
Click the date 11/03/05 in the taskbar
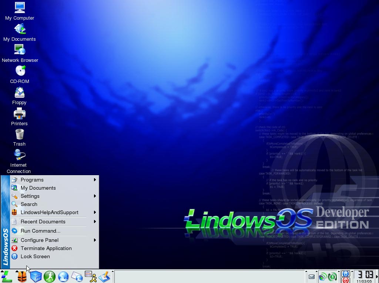(364, 281)
